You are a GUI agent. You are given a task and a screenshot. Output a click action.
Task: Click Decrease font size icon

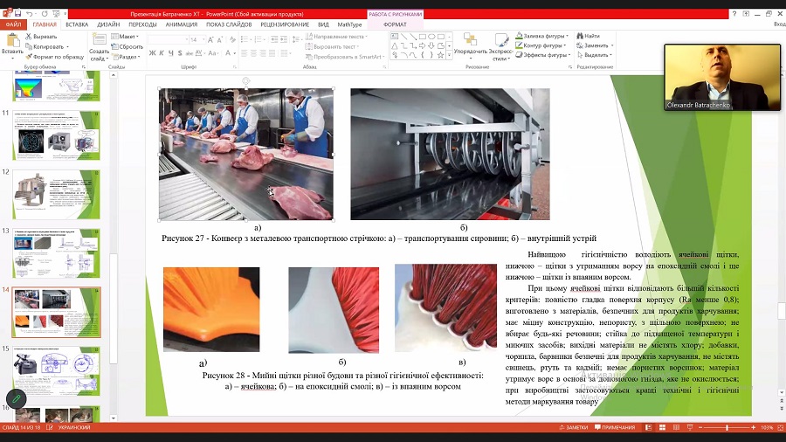pyautogui.click(x=221, y=39)
